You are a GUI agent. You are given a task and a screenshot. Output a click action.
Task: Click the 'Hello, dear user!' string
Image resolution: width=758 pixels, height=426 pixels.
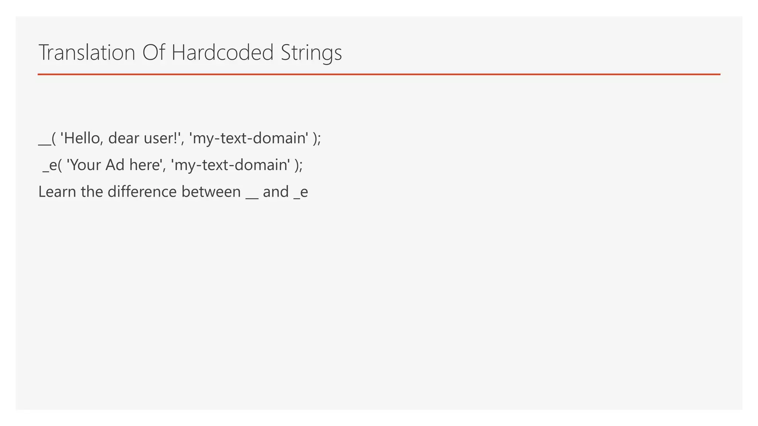tap(121, 138)
